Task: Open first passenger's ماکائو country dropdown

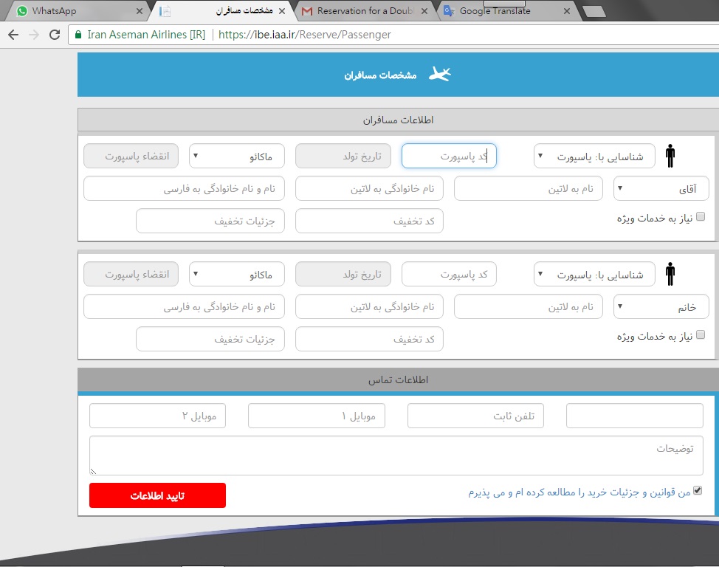Action: pyautogui.click(x=237, y=156)
